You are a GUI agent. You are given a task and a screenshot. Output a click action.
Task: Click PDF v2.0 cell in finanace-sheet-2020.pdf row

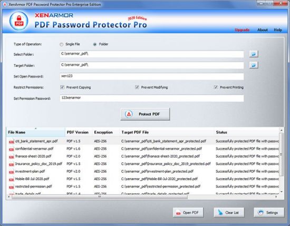73,156
